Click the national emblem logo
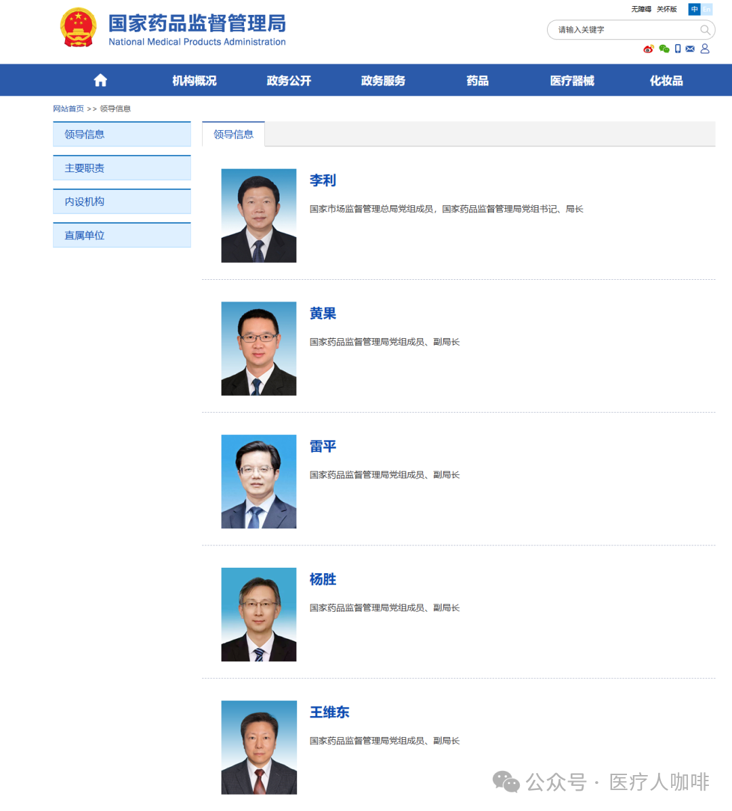The width and height of the screenshot is (732, 811). coord(78,29)
